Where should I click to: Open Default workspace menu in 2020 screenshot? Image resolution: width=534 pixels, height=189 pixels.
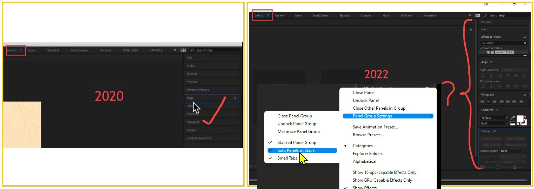click(x=21, y=50)
